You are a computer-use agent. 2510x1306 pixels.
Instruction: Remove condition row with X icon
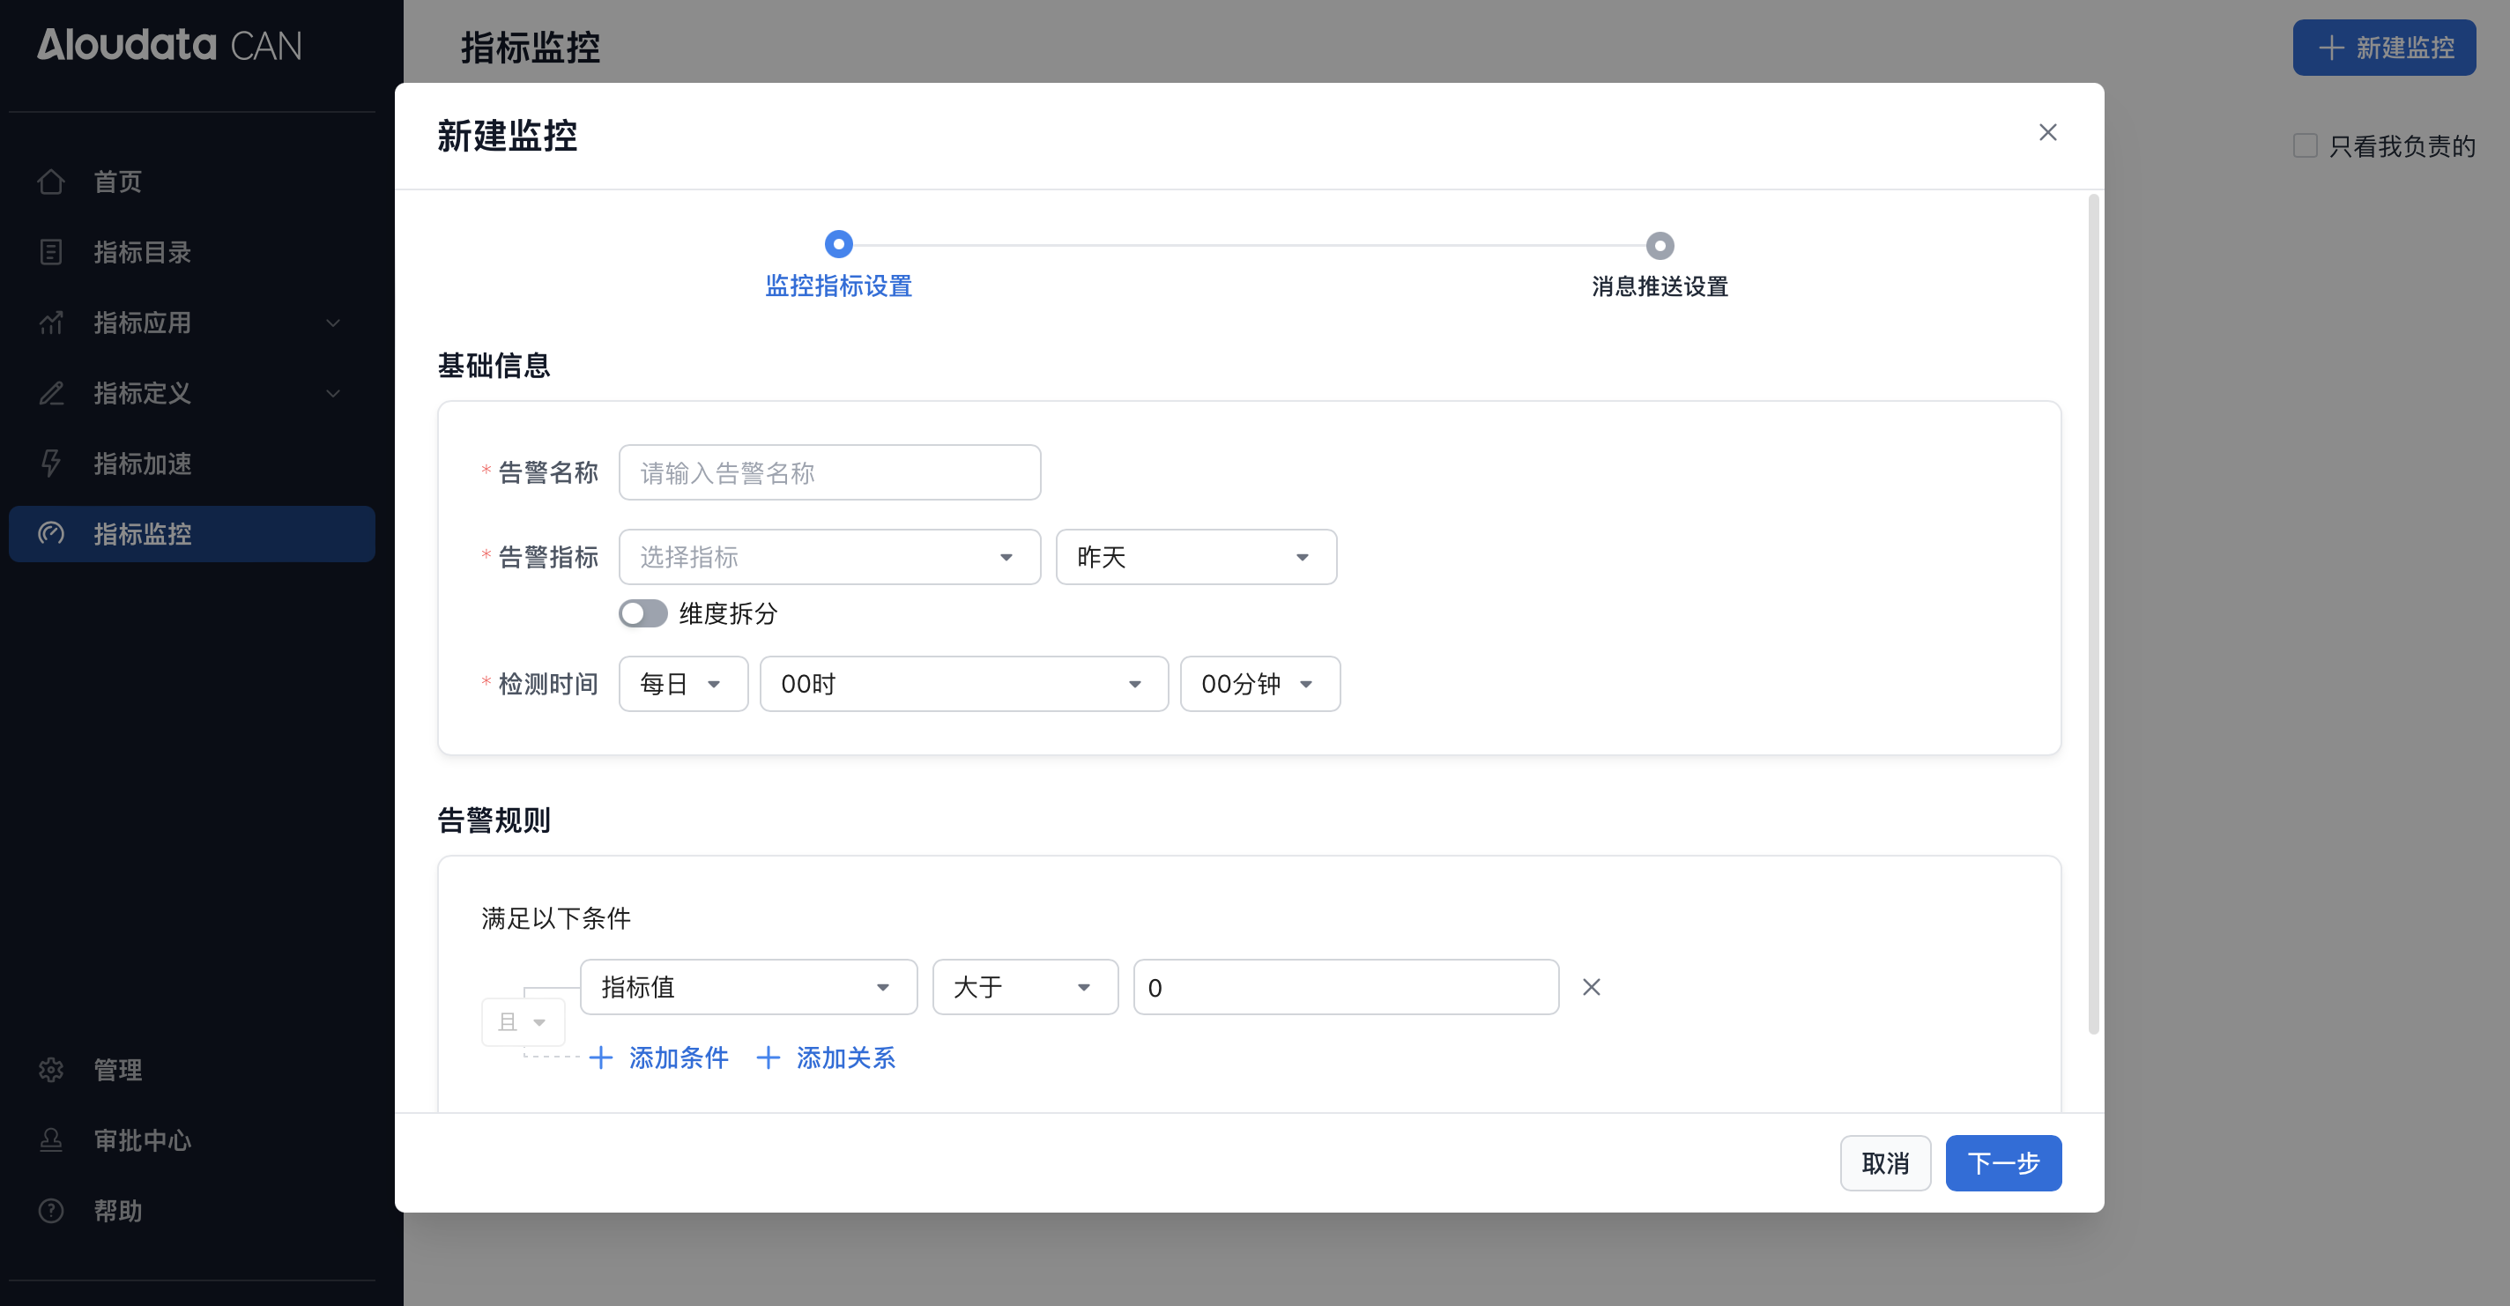pos(1591,987)
